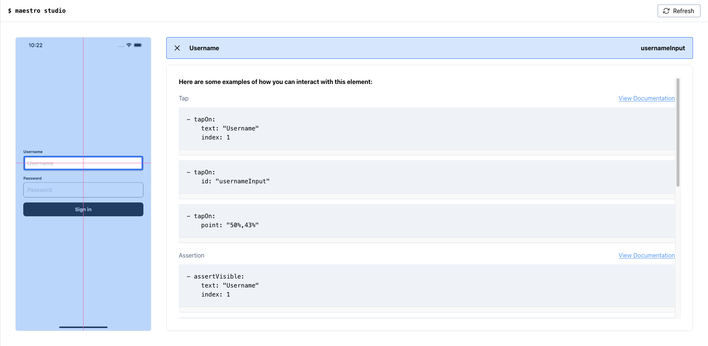708x346 pixels.
Task: Click the assertVisible text "Username" code example
Action: 426,286
